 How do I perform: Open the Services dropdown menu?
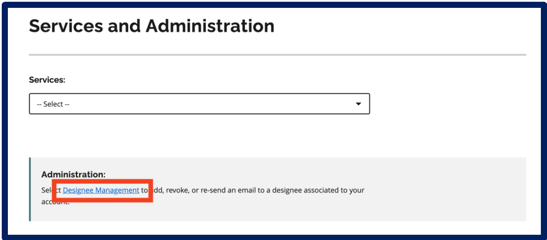point(199,104)
